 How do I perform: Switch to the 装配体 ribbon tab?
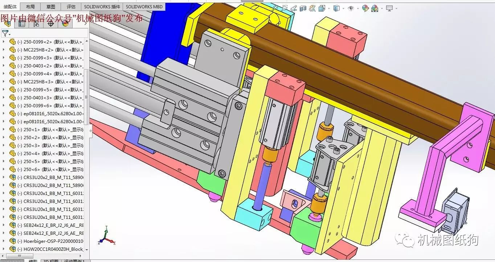coord(10,7)
